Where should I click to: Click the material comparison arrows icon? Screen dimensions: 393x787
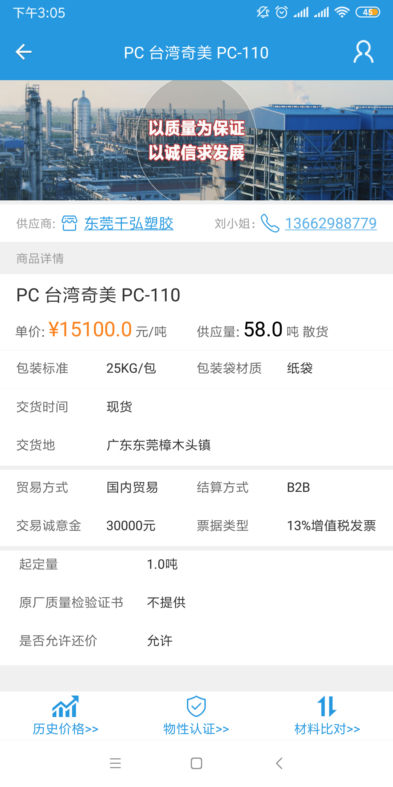pos(326,707)
